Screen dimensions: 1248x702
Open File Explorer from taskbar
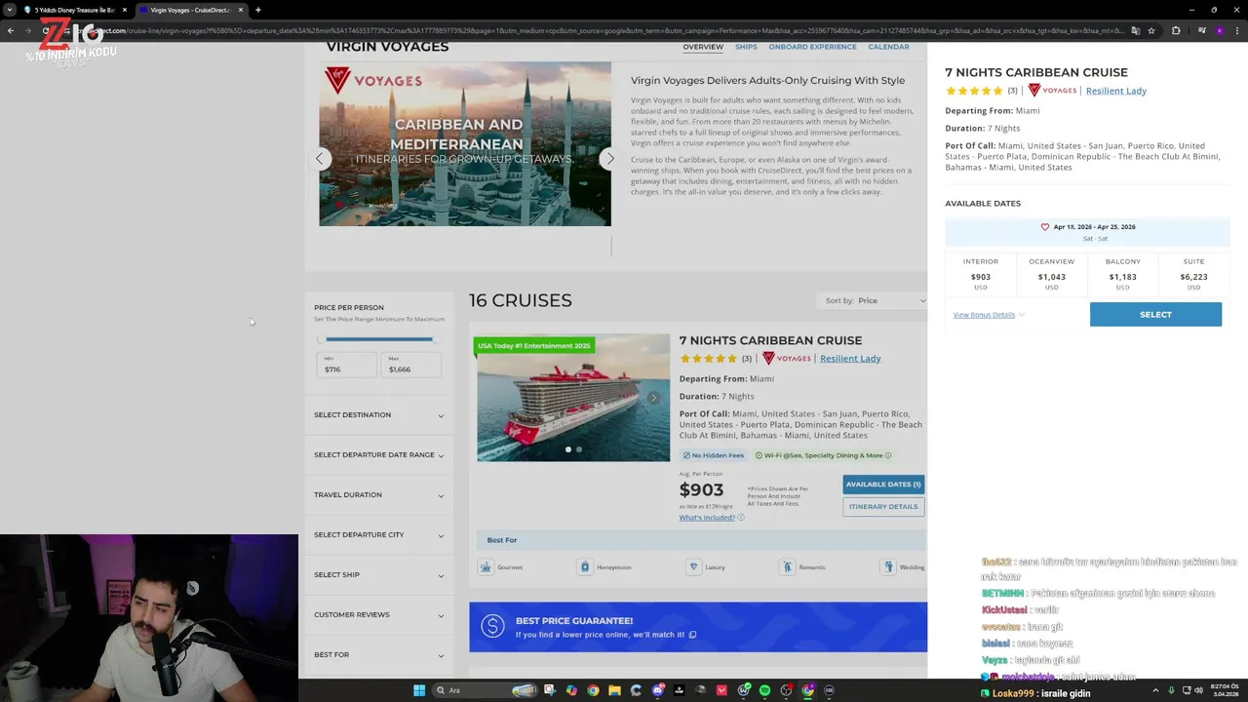pyautogui.click(x=614, y=690)
